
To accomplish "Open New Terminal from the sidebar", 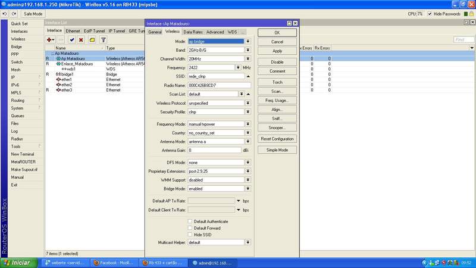I will coord(23,154).
